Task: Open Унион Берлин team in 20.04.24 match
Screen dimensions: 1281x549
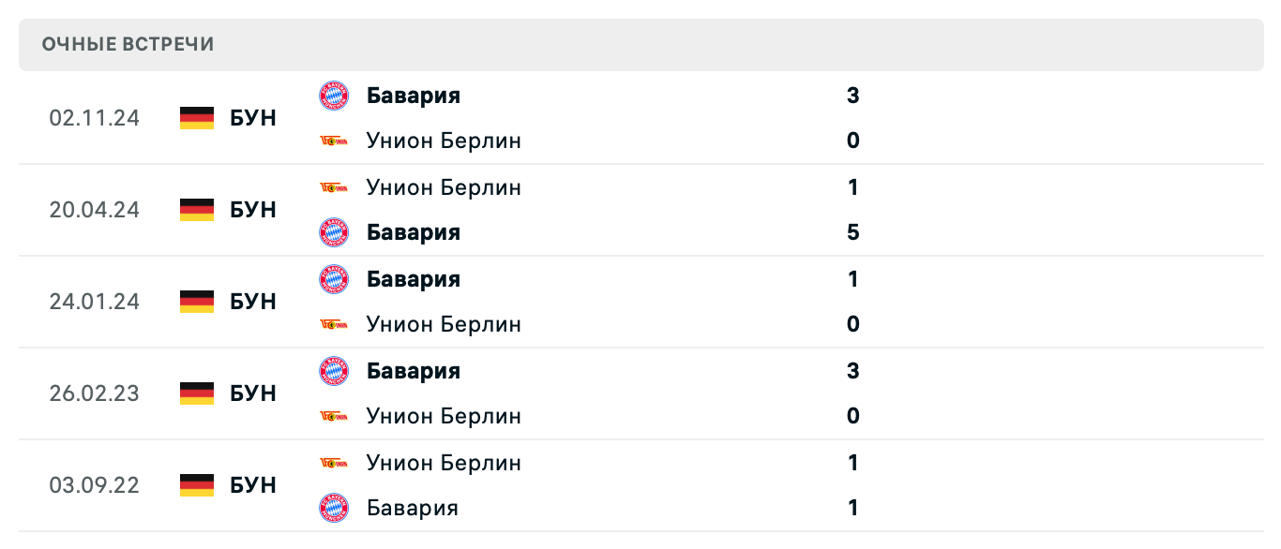Action: point(444,187)
